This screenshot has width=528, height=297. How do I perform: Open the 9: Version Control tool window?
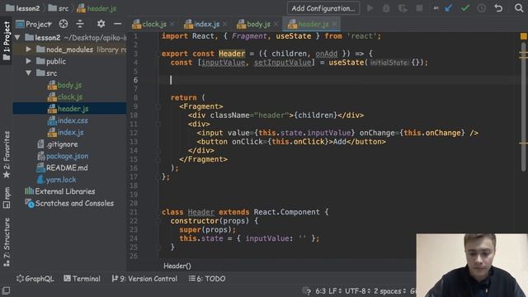pos(144,279)
